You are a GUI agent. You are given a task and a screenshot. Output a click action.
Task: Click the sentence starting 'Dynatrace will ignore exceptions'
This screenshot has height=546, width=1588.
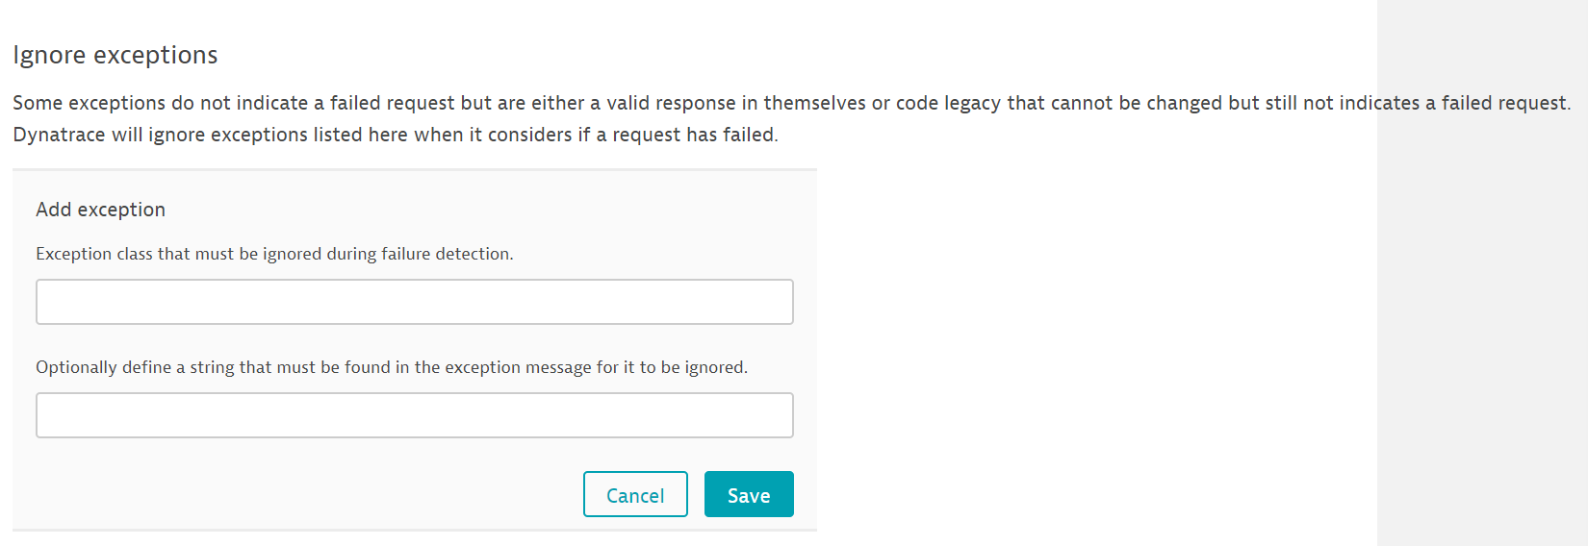(x=395, y=135)
